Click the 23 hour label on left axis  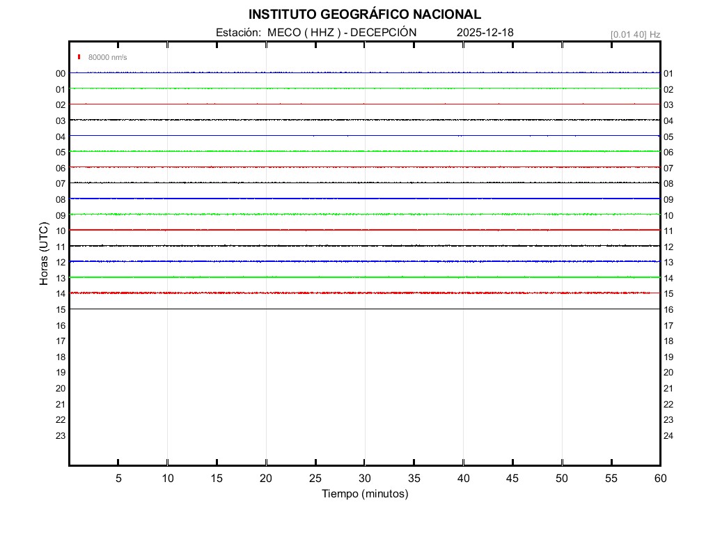click(61, 436)
